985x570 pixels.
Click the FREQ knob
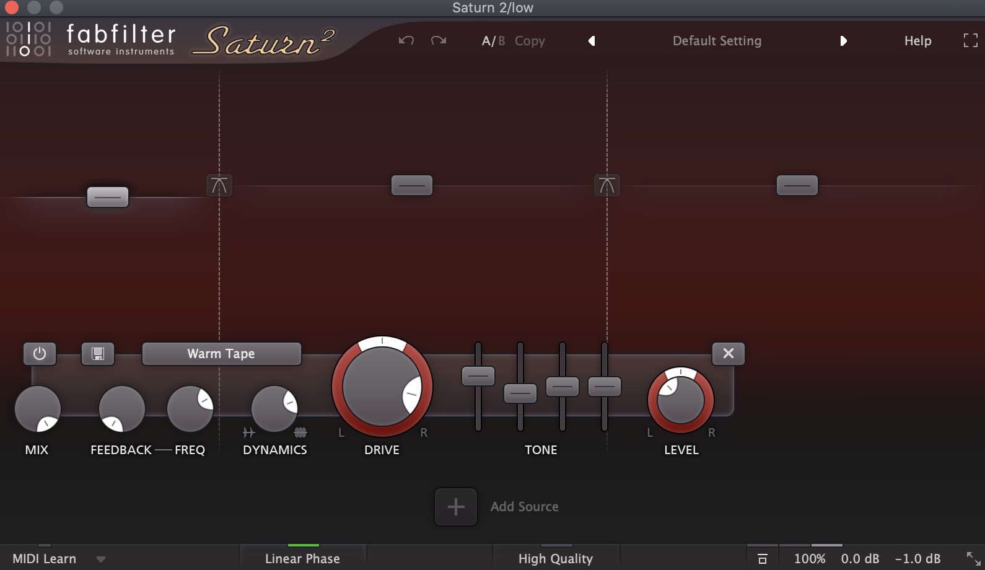[x=190, y=409]
